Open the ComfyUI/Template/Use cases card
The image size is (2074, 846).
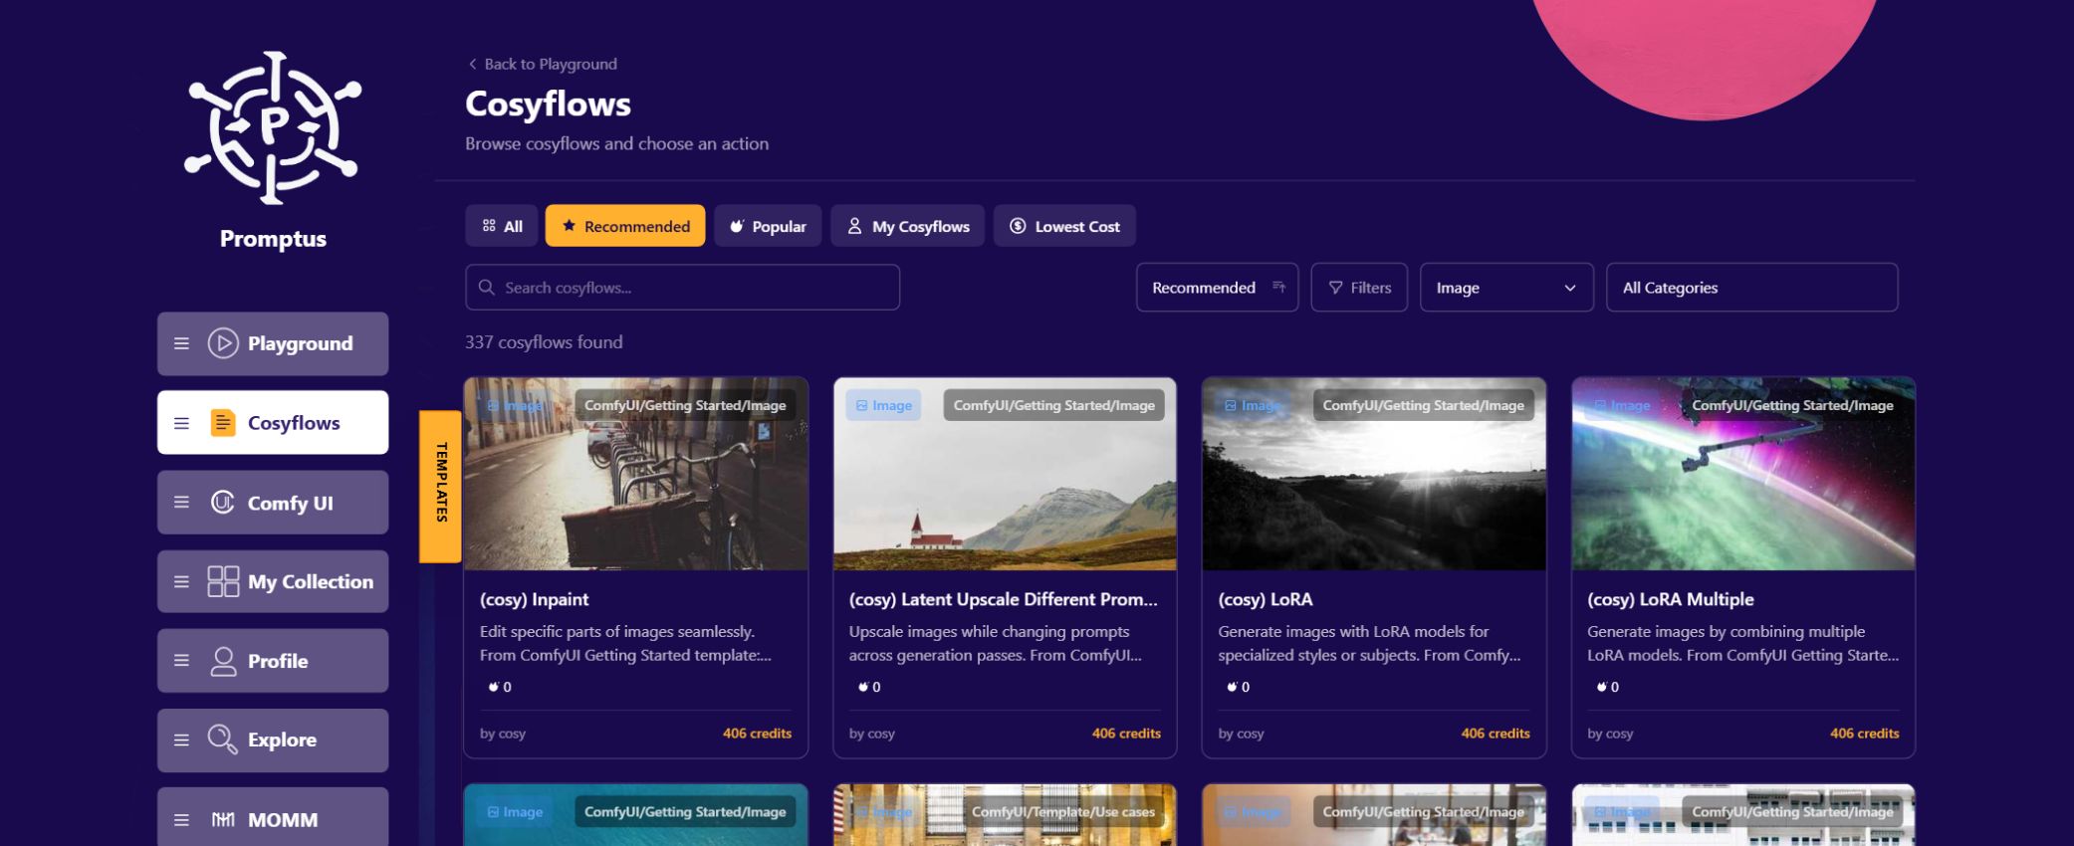(1005, 815)
